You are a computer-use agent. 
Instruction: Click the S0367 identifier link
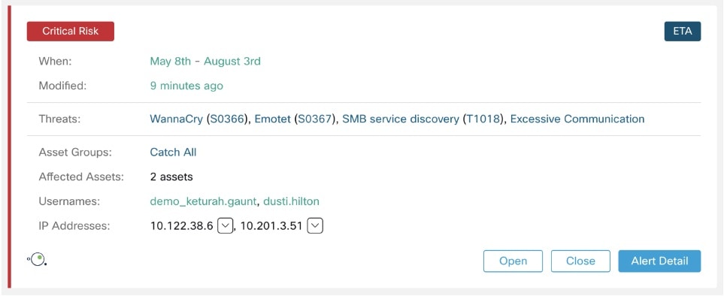(x=315, y=119)
